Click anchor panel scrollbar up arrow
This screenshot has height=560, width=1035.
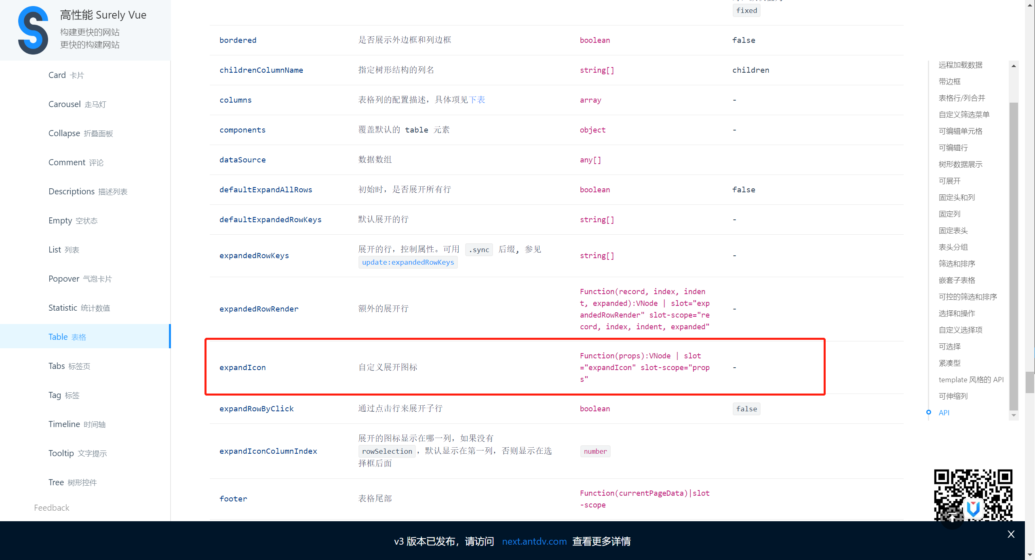[x=1013, y=66]
